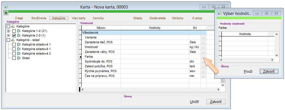Click the Kategórie - sklad root icon
The image size is (285, 110).
[13, 40]
